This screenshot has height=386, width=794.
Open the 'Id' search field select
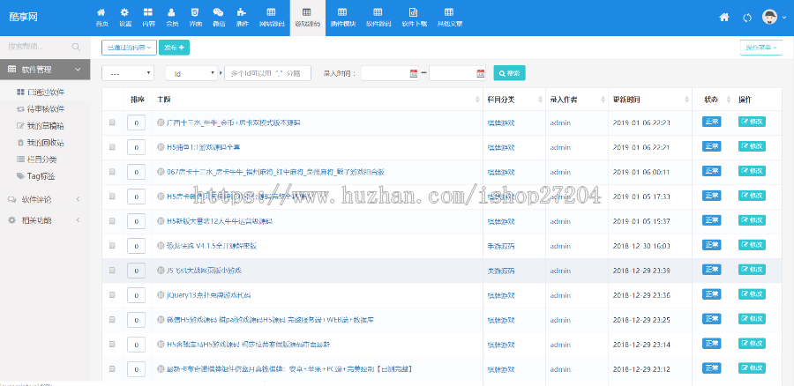pyautogui.click(x=191, y=73)
